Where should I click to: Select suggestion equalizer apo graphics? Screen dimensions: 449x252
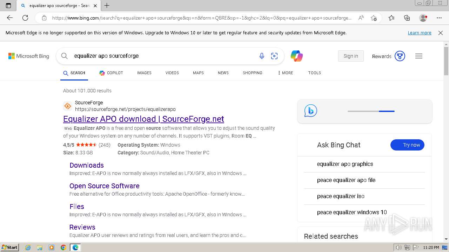tap(345, 164)
